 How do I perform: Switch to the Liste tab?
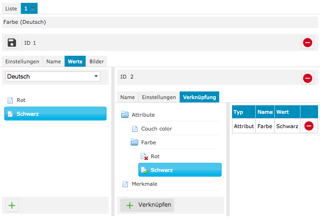point(11,9)
